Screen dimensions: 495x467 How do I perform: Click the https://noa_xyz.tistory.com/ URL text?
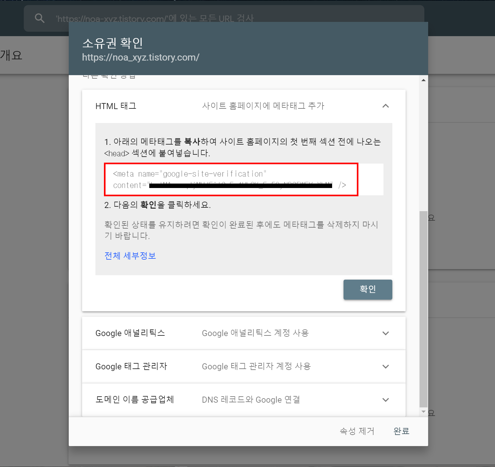[141, 57]
